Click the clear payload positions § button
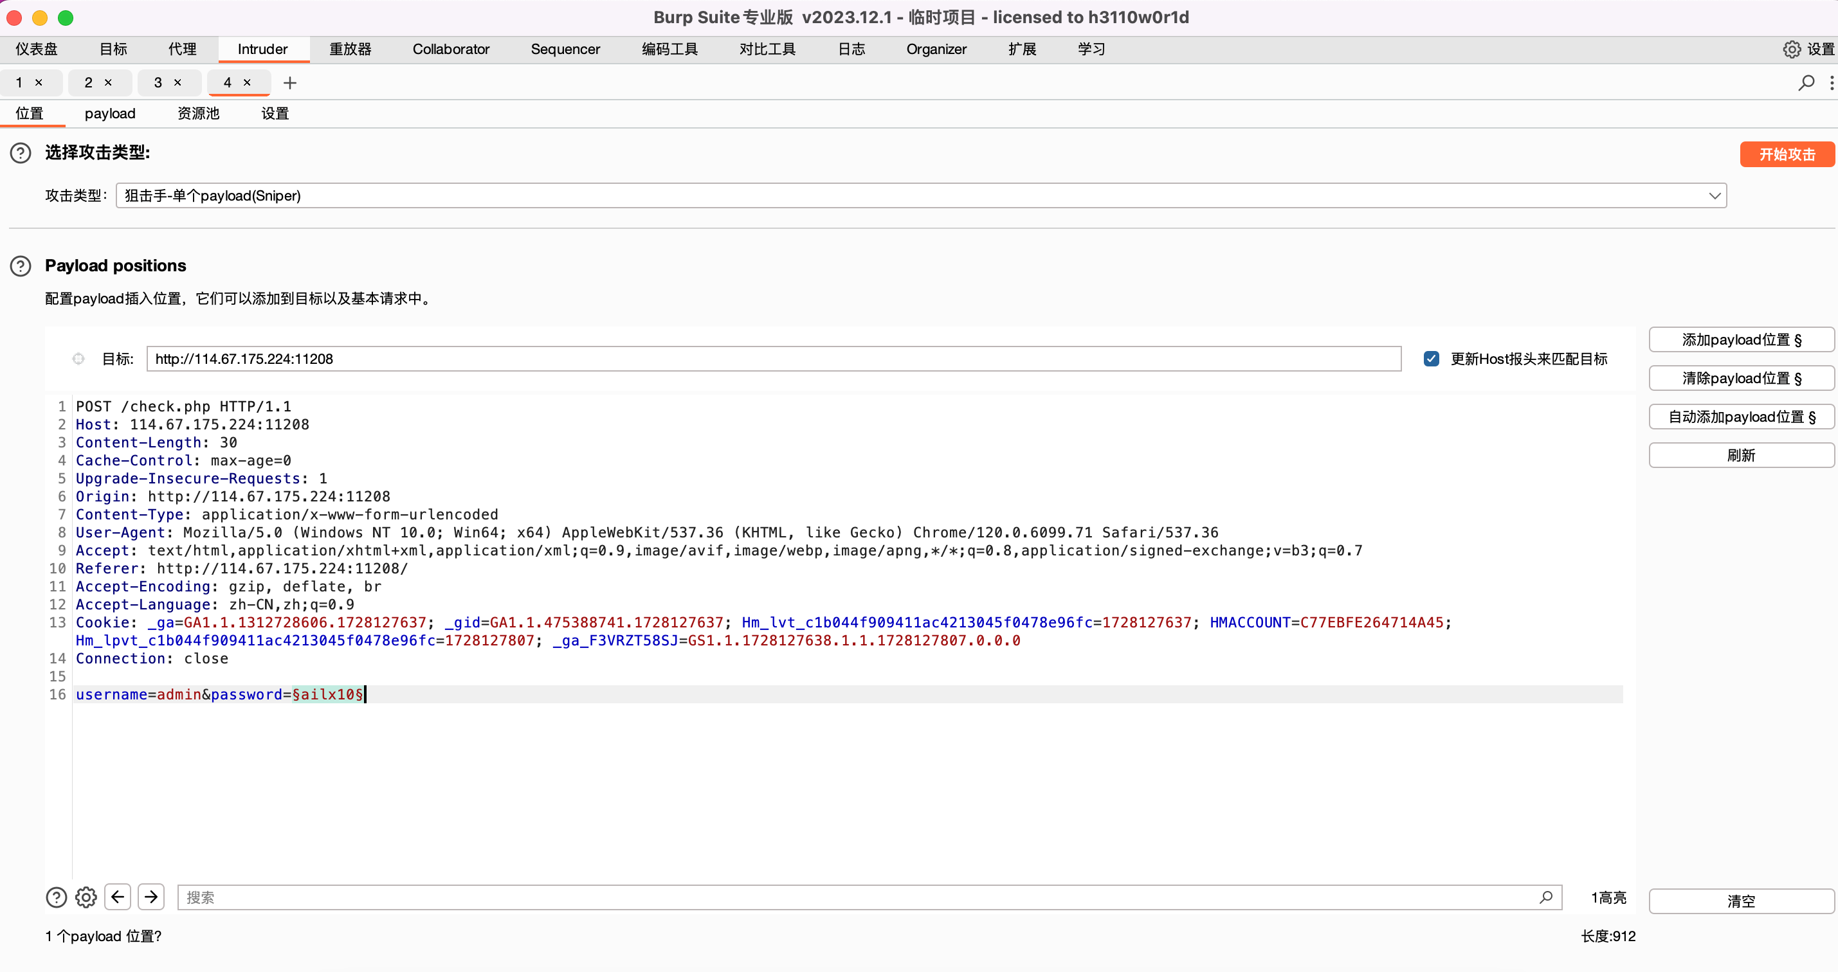This screenshot has width=1838, height=972. pyautogui.click(x=1741, y=378)
